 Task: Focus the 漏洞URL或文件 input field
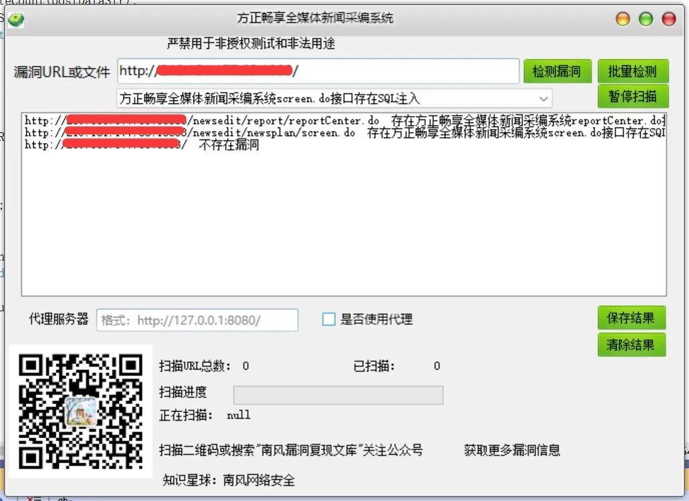click(318, 71)
